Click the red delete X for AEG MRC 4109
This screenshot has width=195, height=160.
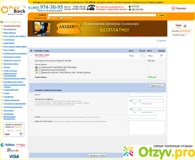point(161,55)
